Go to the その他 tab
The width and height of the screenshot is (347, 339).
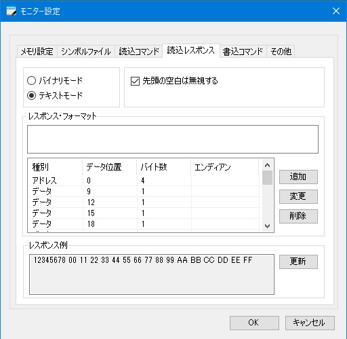pos(281,52)
